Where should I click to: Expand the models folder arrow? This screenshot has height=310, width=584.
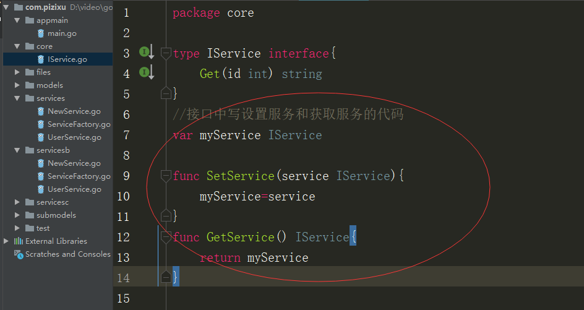17,85
